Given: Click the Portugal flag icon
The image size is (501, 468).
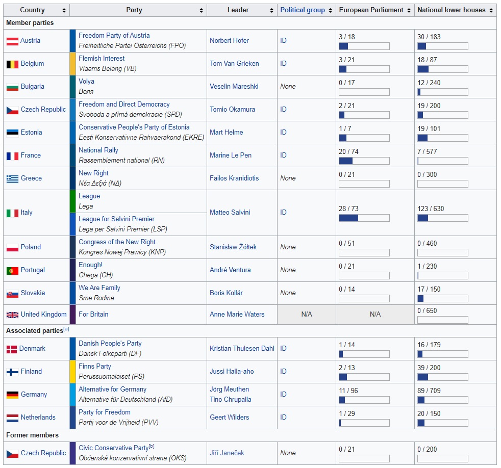Looking at the screenshot, I should pyautogui.click(x=12, y=270).
